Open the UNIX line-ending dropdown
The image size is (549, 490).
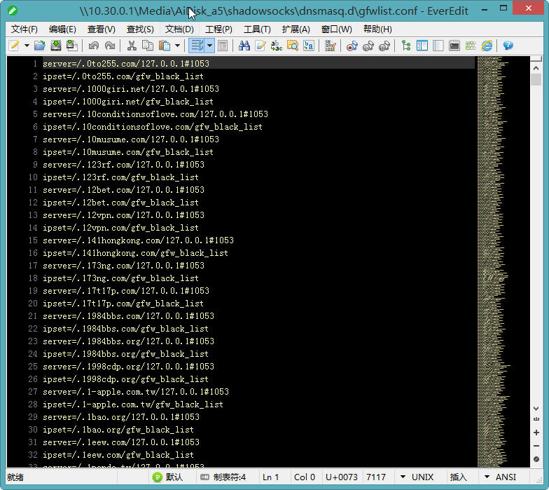pos(417,477)
